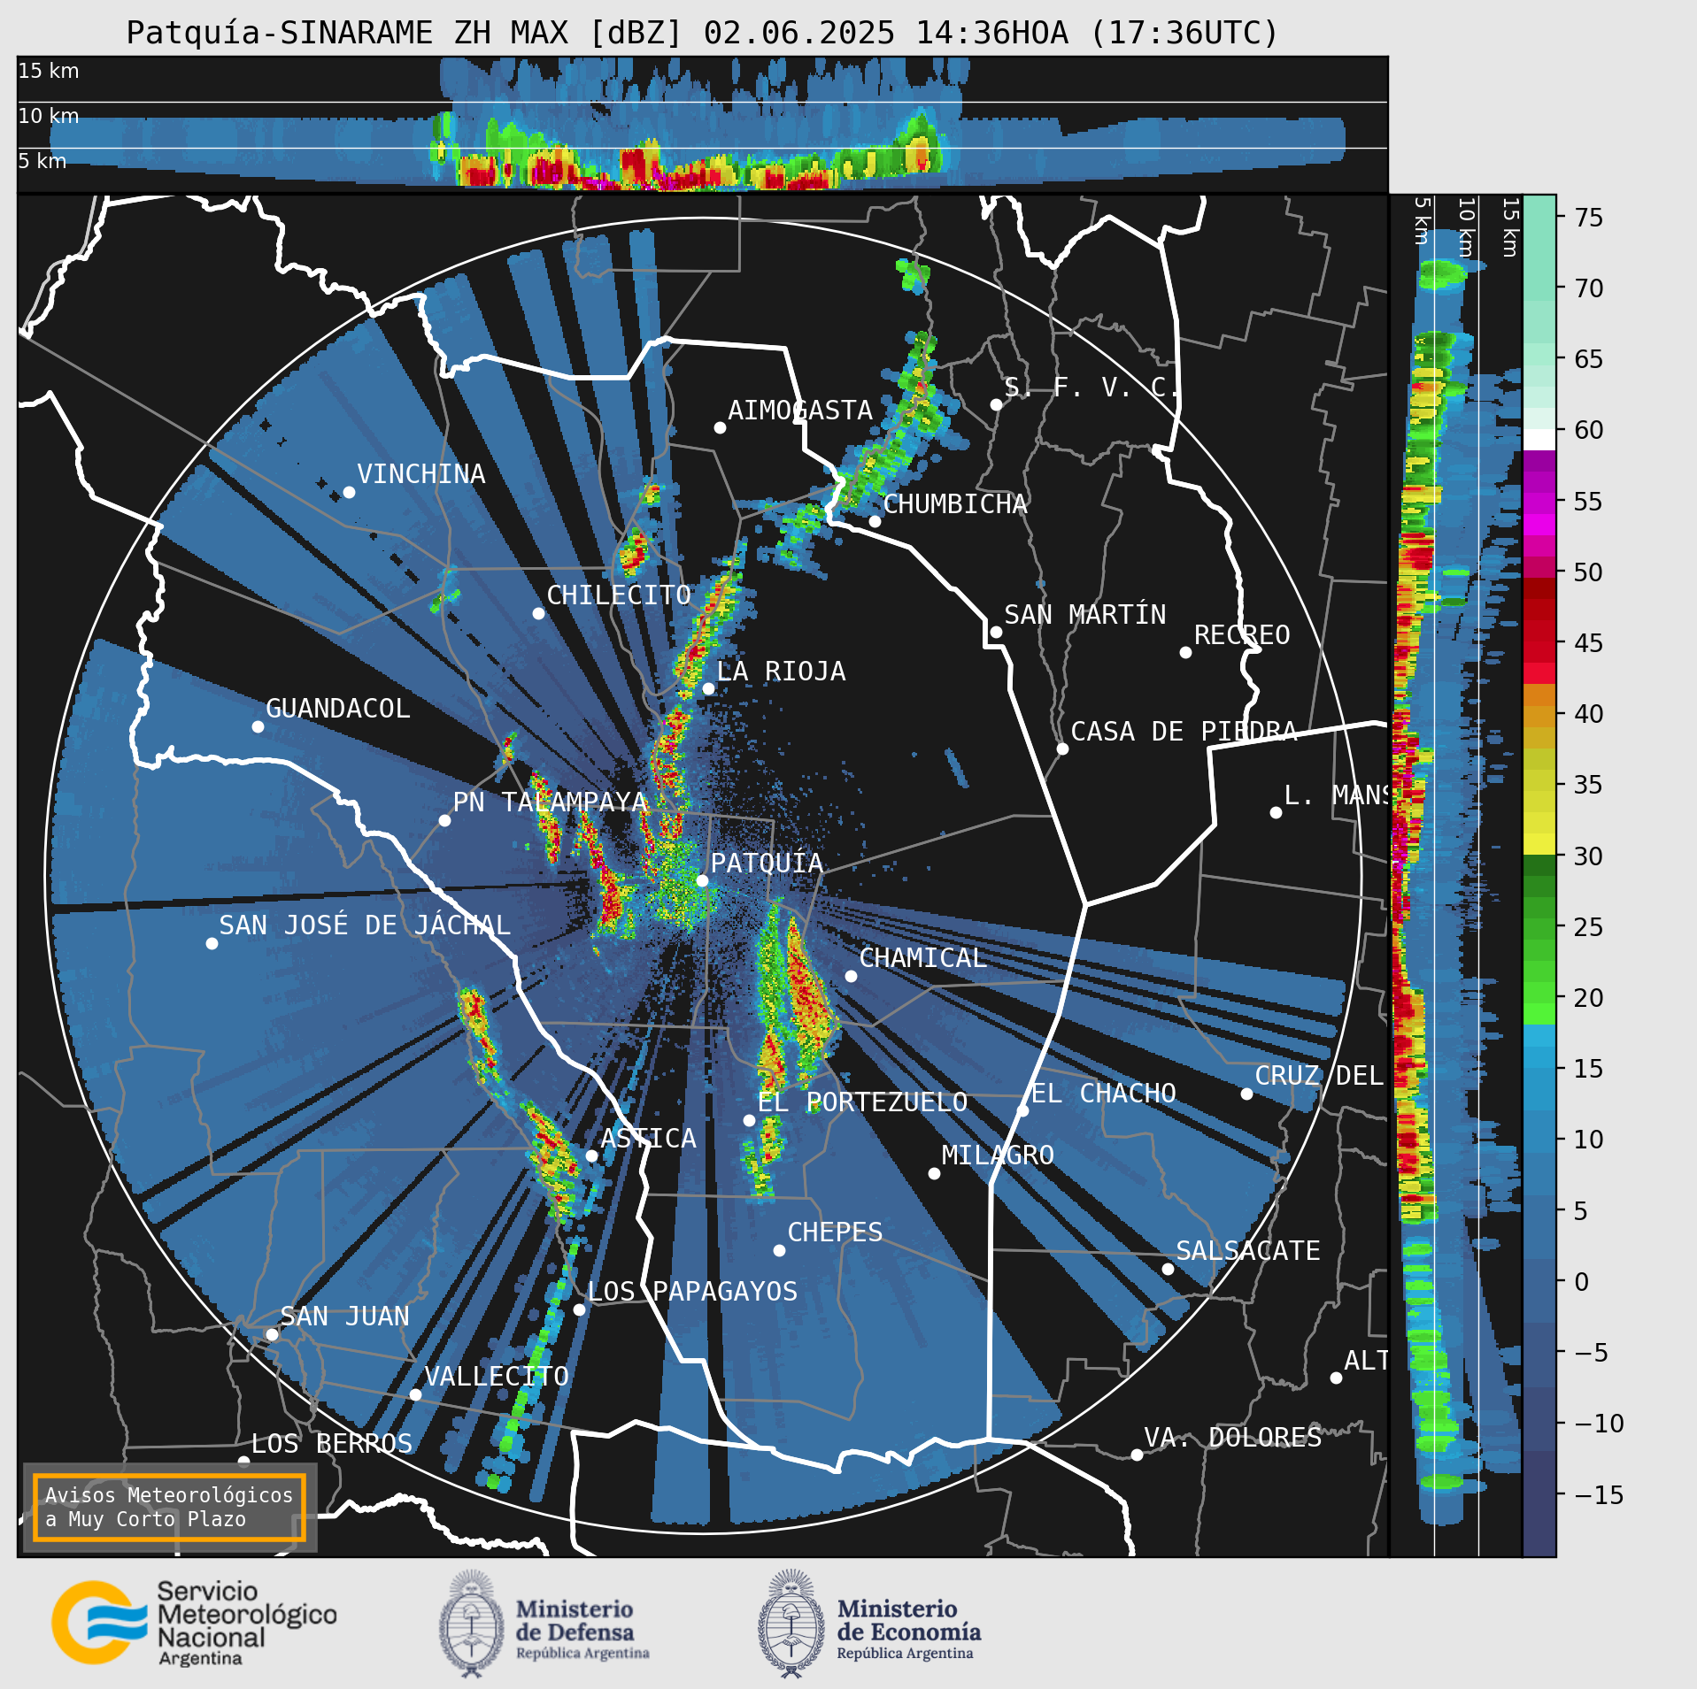Click the −15 dBZ label on colorbar
The width and height of the screenshot is (1697, 1689).
1600,1495
